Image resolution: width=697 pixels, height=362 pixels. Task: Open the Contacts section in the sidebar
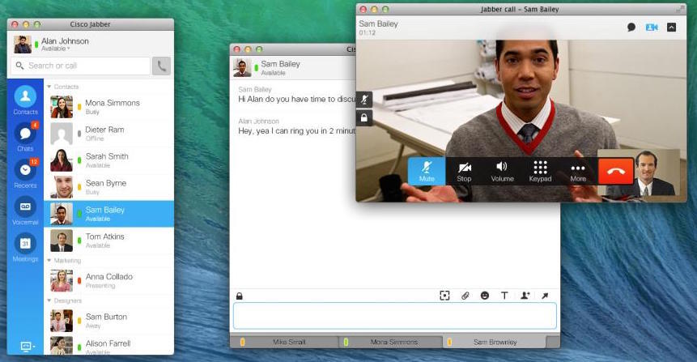25,100
